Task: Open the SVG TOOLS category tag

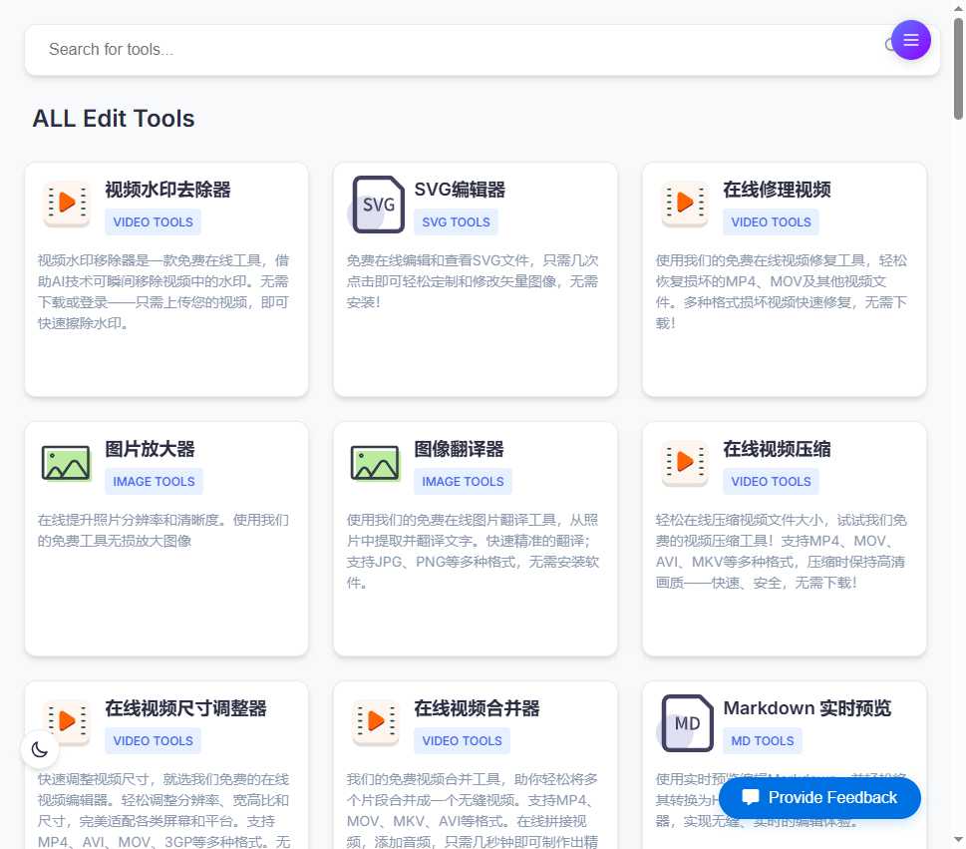Action: point(456,221)
